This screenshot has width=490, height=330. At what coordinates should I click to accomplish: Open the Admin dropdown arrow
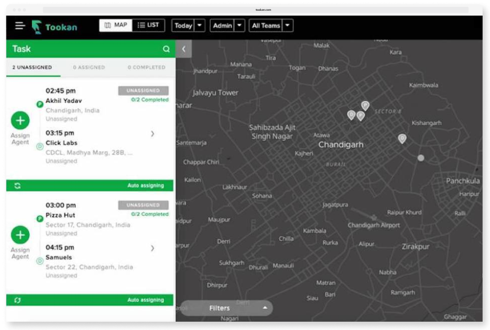coord(240,25)
